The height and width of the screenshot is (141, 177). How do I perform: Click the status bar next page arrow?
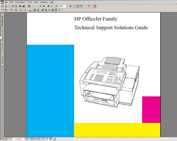25,139
